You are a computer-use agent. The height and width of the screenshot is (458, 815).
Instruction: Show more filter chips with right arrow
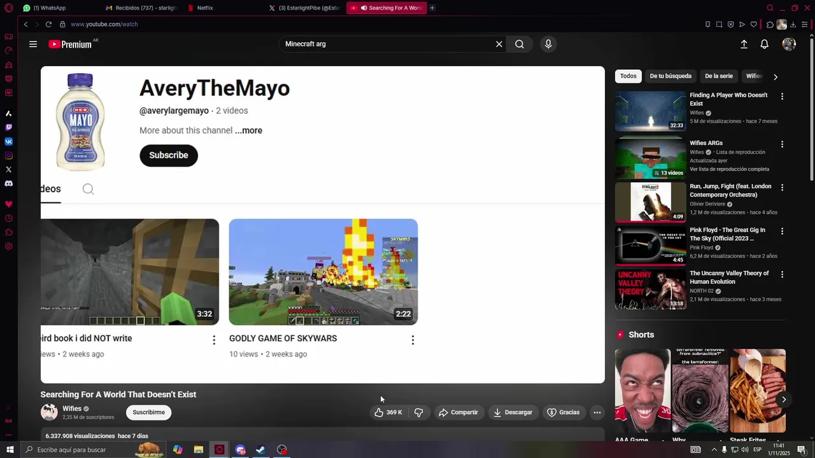point(775,76)
